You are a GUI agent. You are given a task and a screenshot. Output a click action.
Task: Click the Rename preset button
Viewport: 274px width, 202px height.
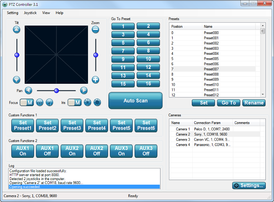coord(254,103)
